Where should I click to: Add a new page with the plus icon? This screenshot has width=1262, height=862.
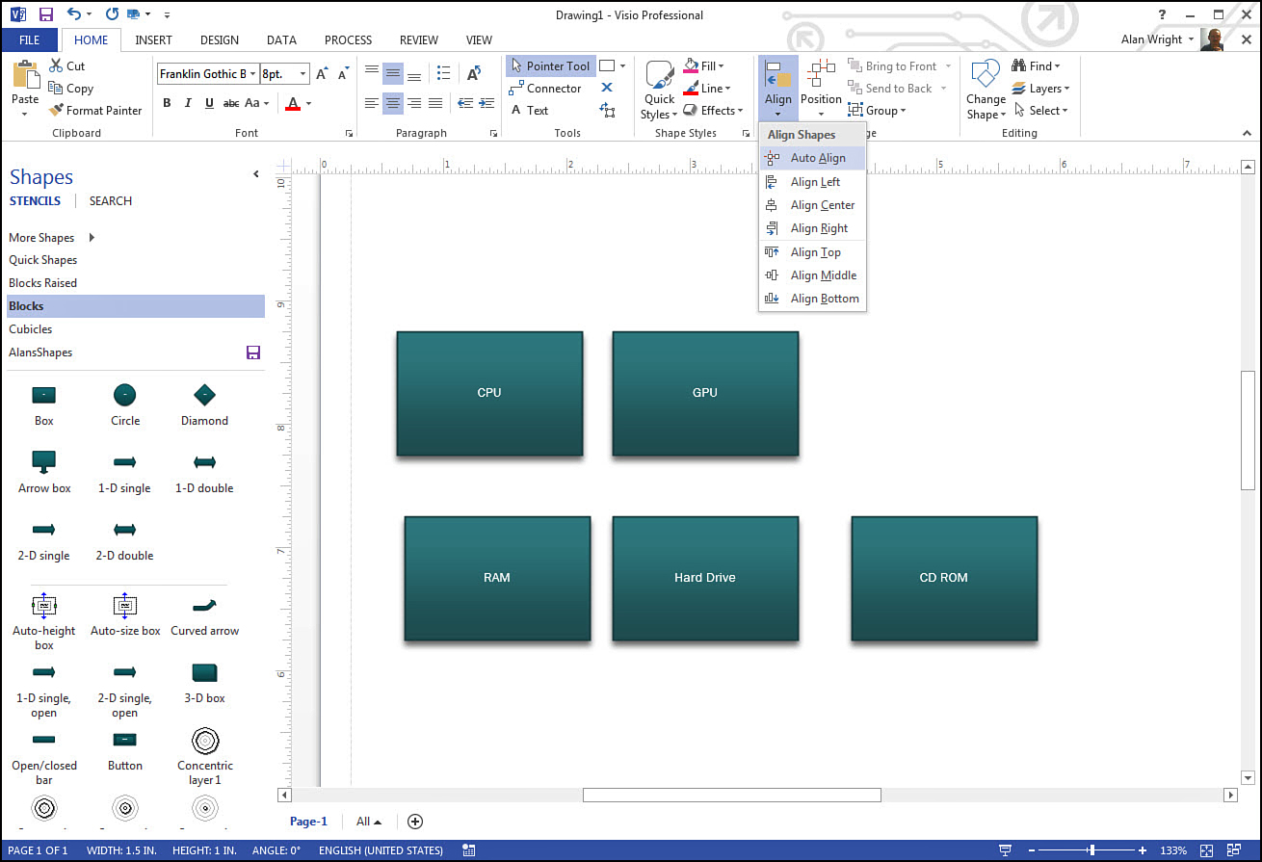[x=415, y=822]
